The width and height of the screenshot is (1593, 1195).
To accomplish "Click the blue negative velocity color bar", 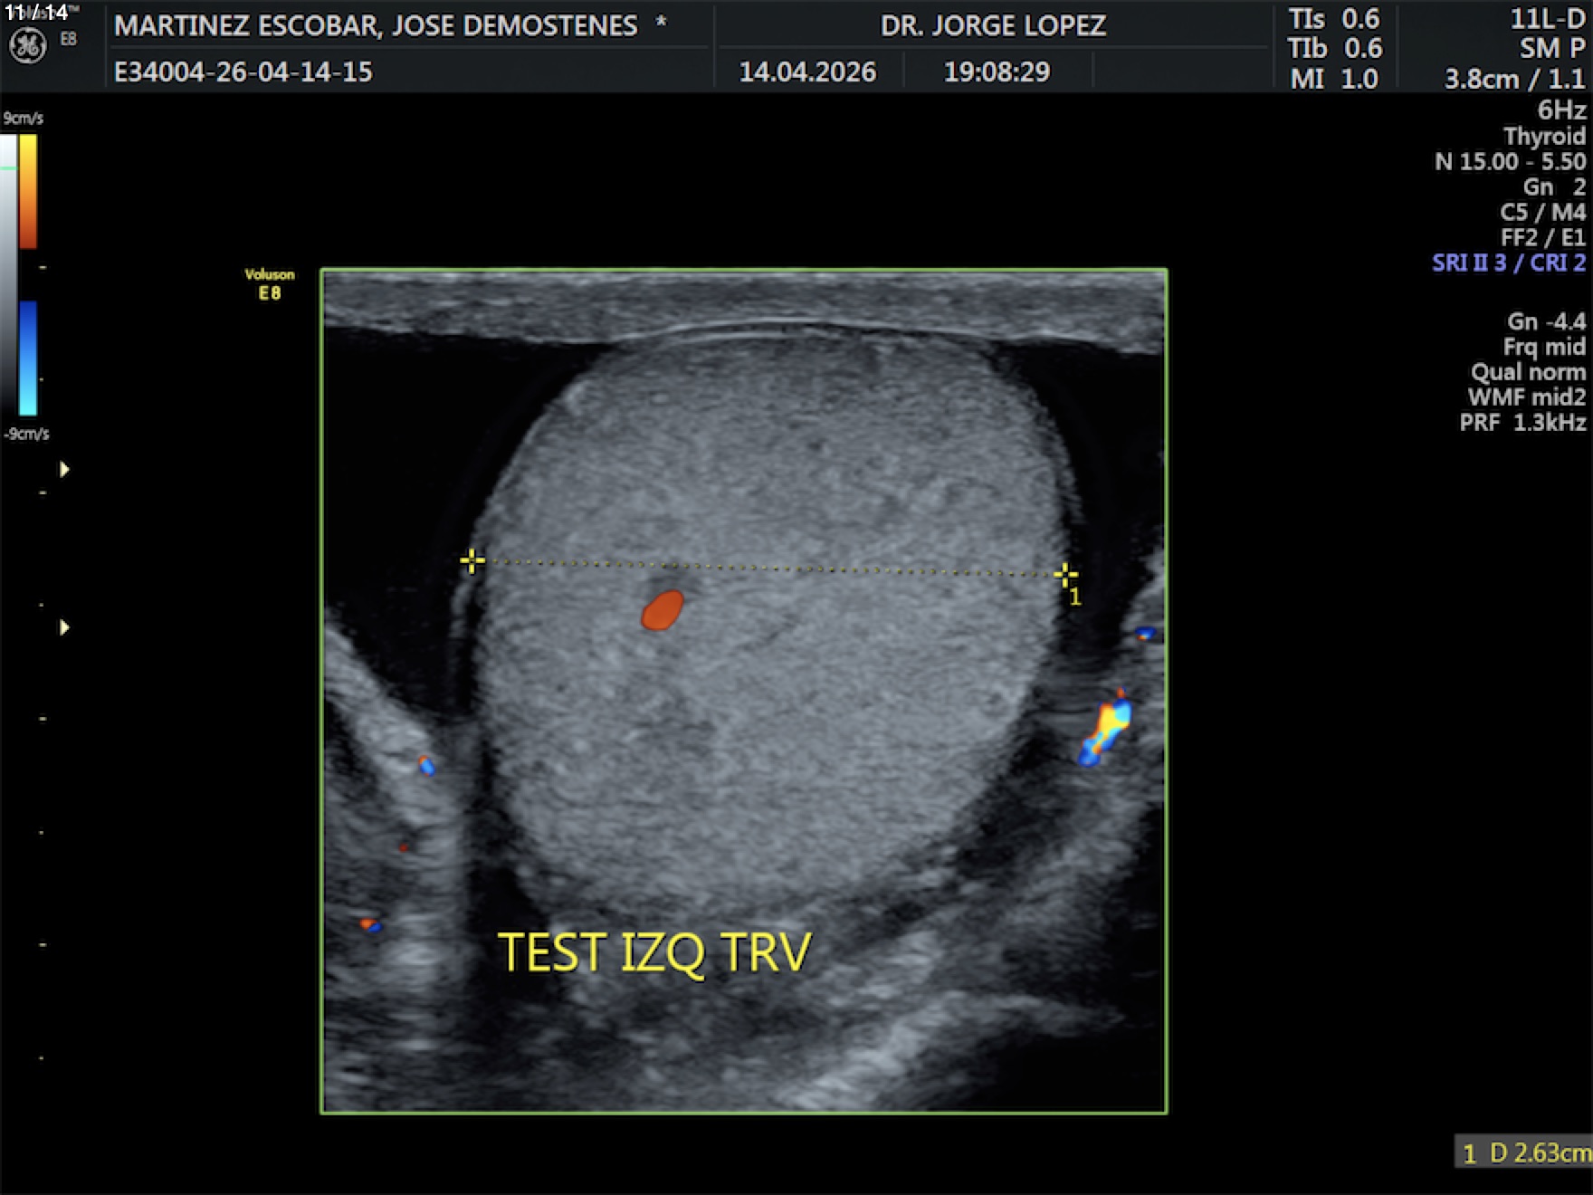I will [28, 358].
